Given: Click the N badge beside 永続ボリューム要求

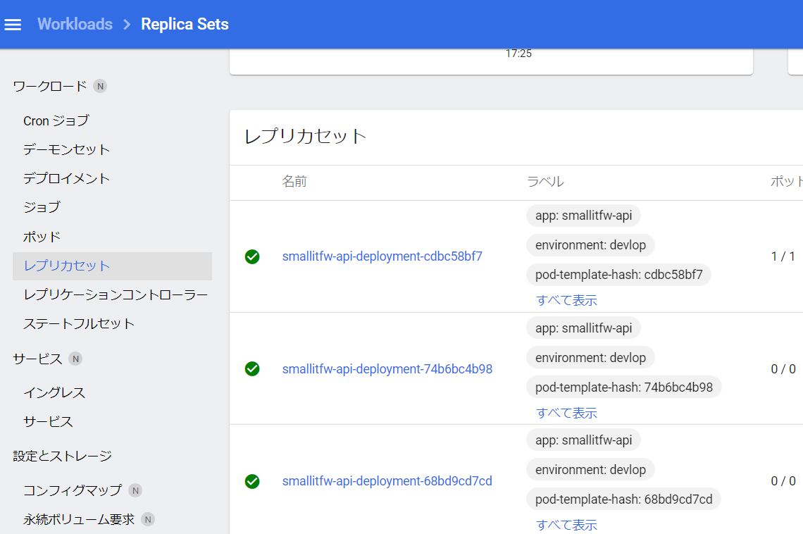Looking at the screenshot, I should click(x=147, y=519).
